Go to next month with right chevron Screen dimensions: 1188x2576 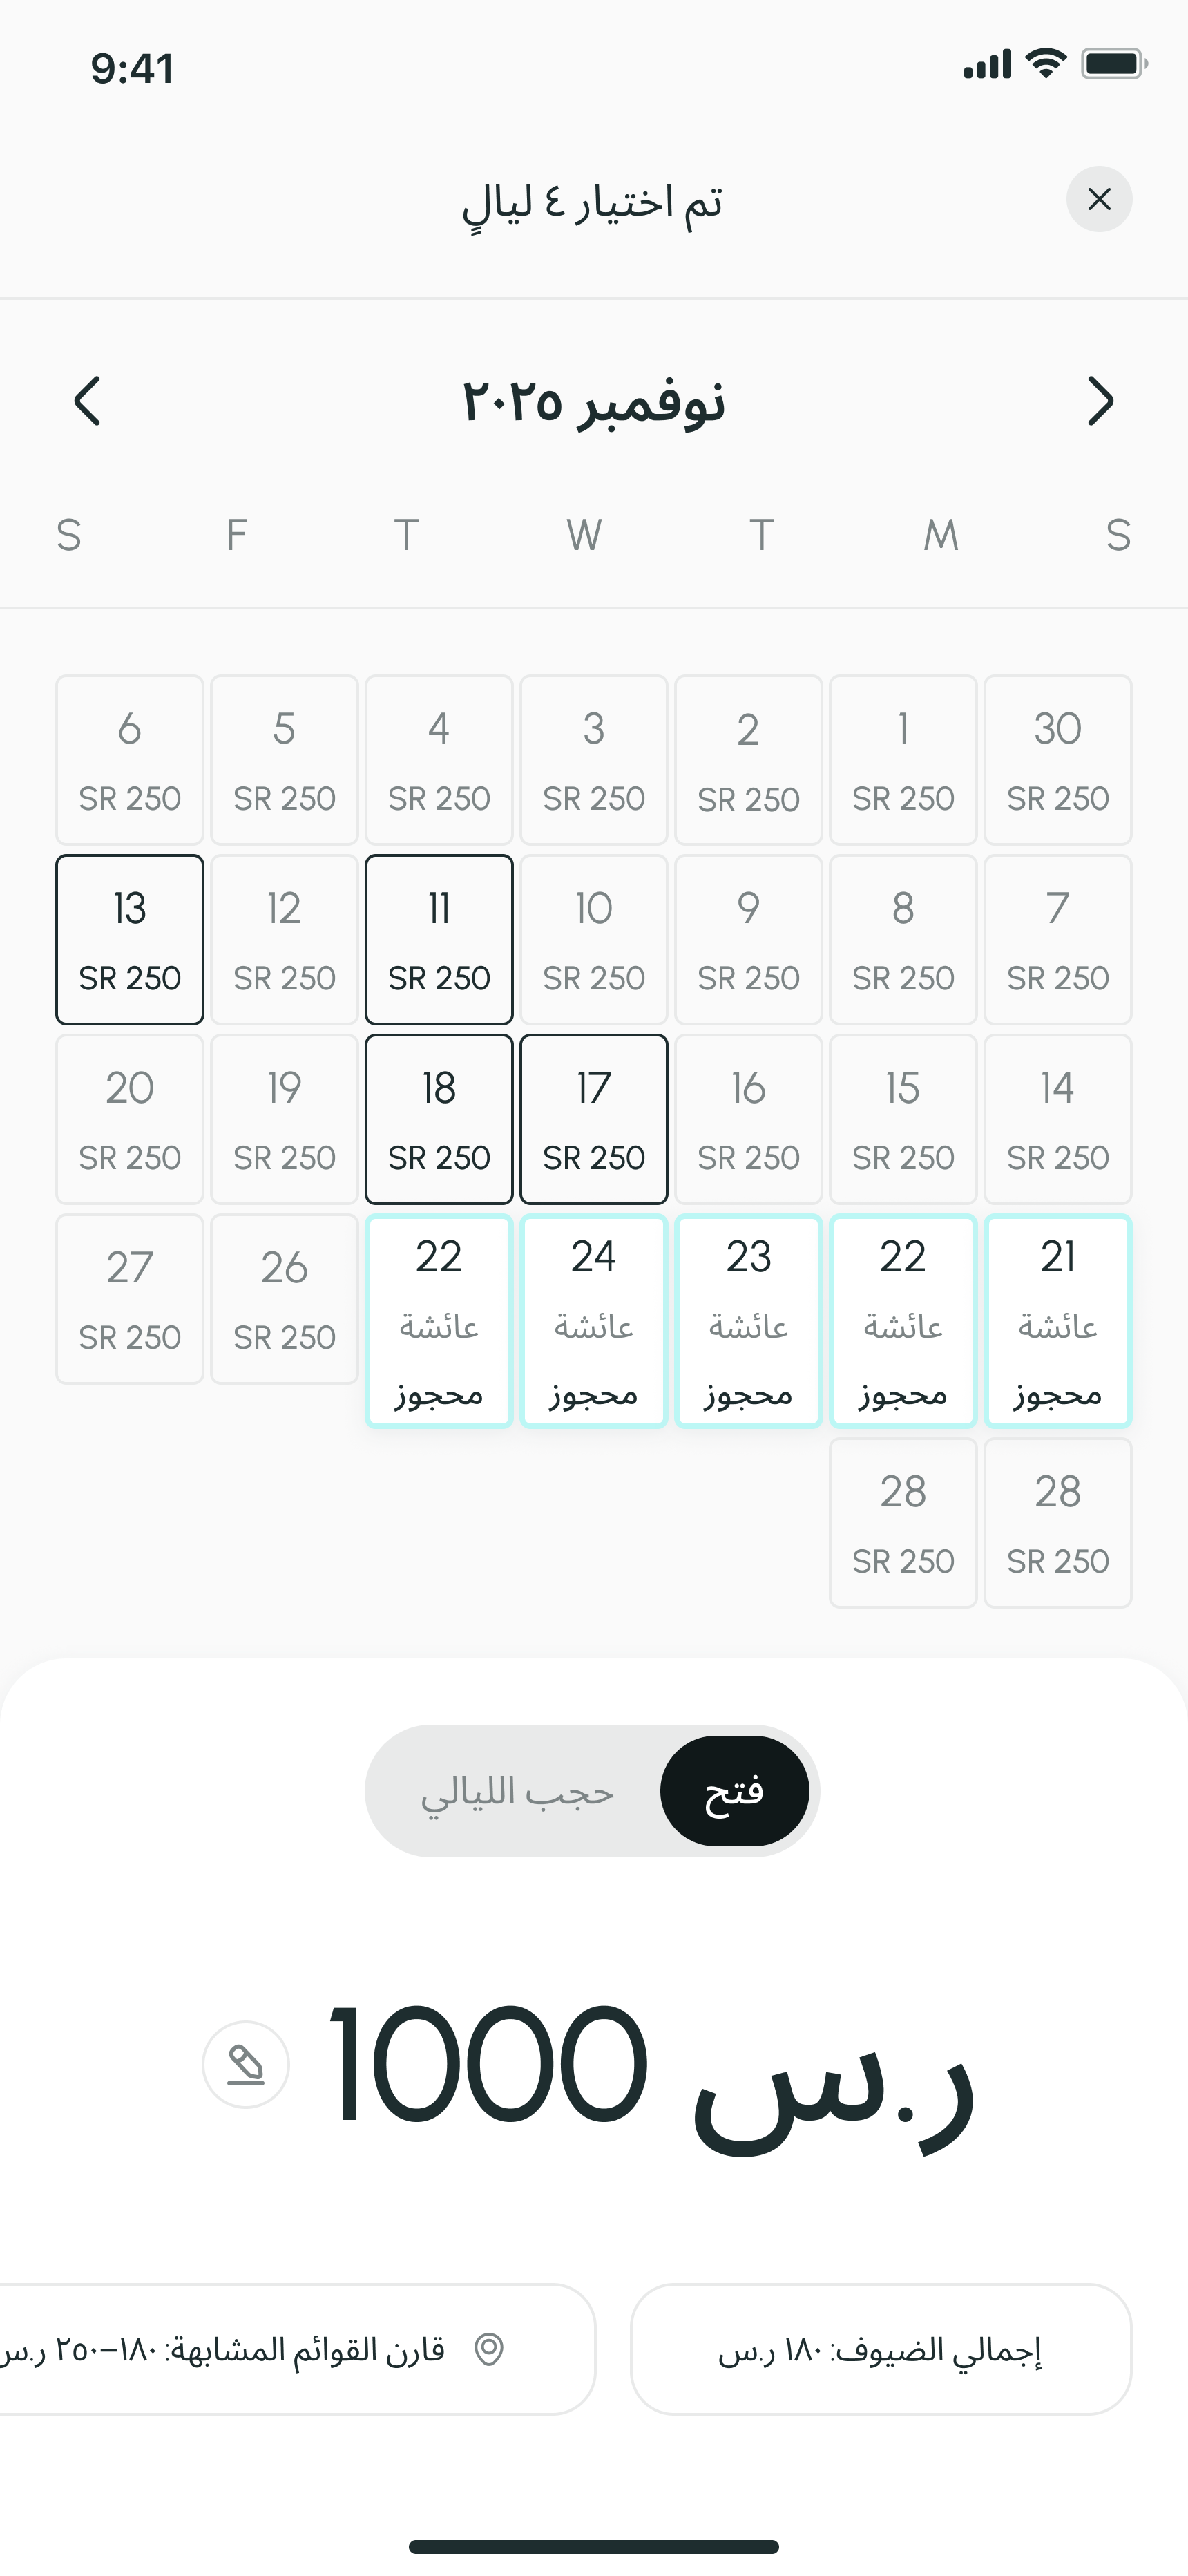[x=1100, y=402]
